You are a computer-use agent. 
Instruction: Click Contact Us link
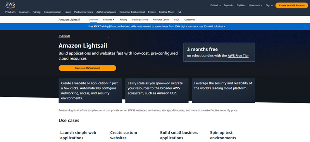pyautogui.click(x=216, y=5)
